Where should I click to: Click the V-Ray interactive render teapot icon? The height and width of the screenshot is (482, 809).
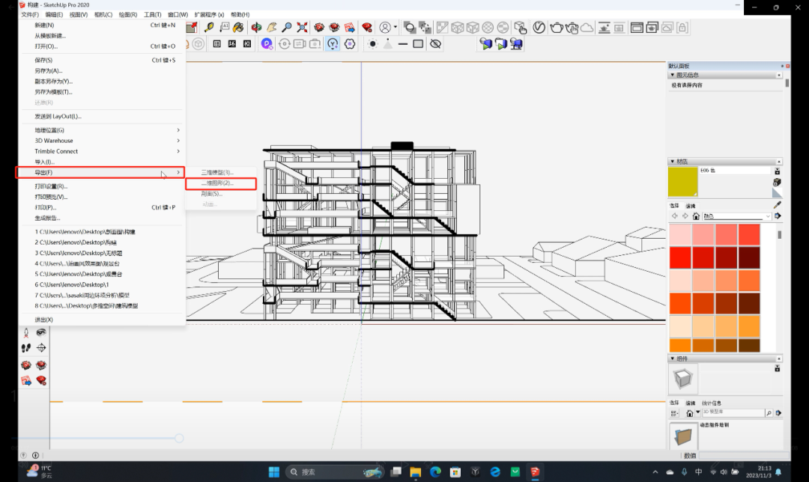[x=572, y=28]
